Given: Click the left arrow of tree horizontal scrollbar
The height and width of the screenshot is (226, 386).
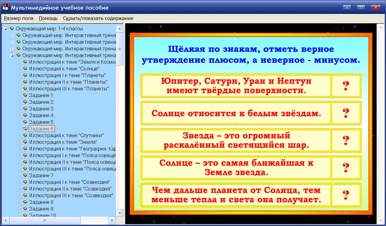Looking at the screenshot, I should (x=5, y=220).
